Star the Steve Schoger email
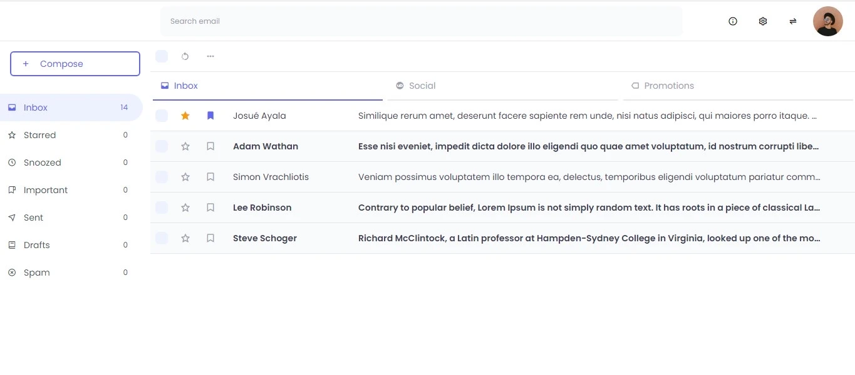The height and width of the screenshot is (375, 855). [185, 238]
